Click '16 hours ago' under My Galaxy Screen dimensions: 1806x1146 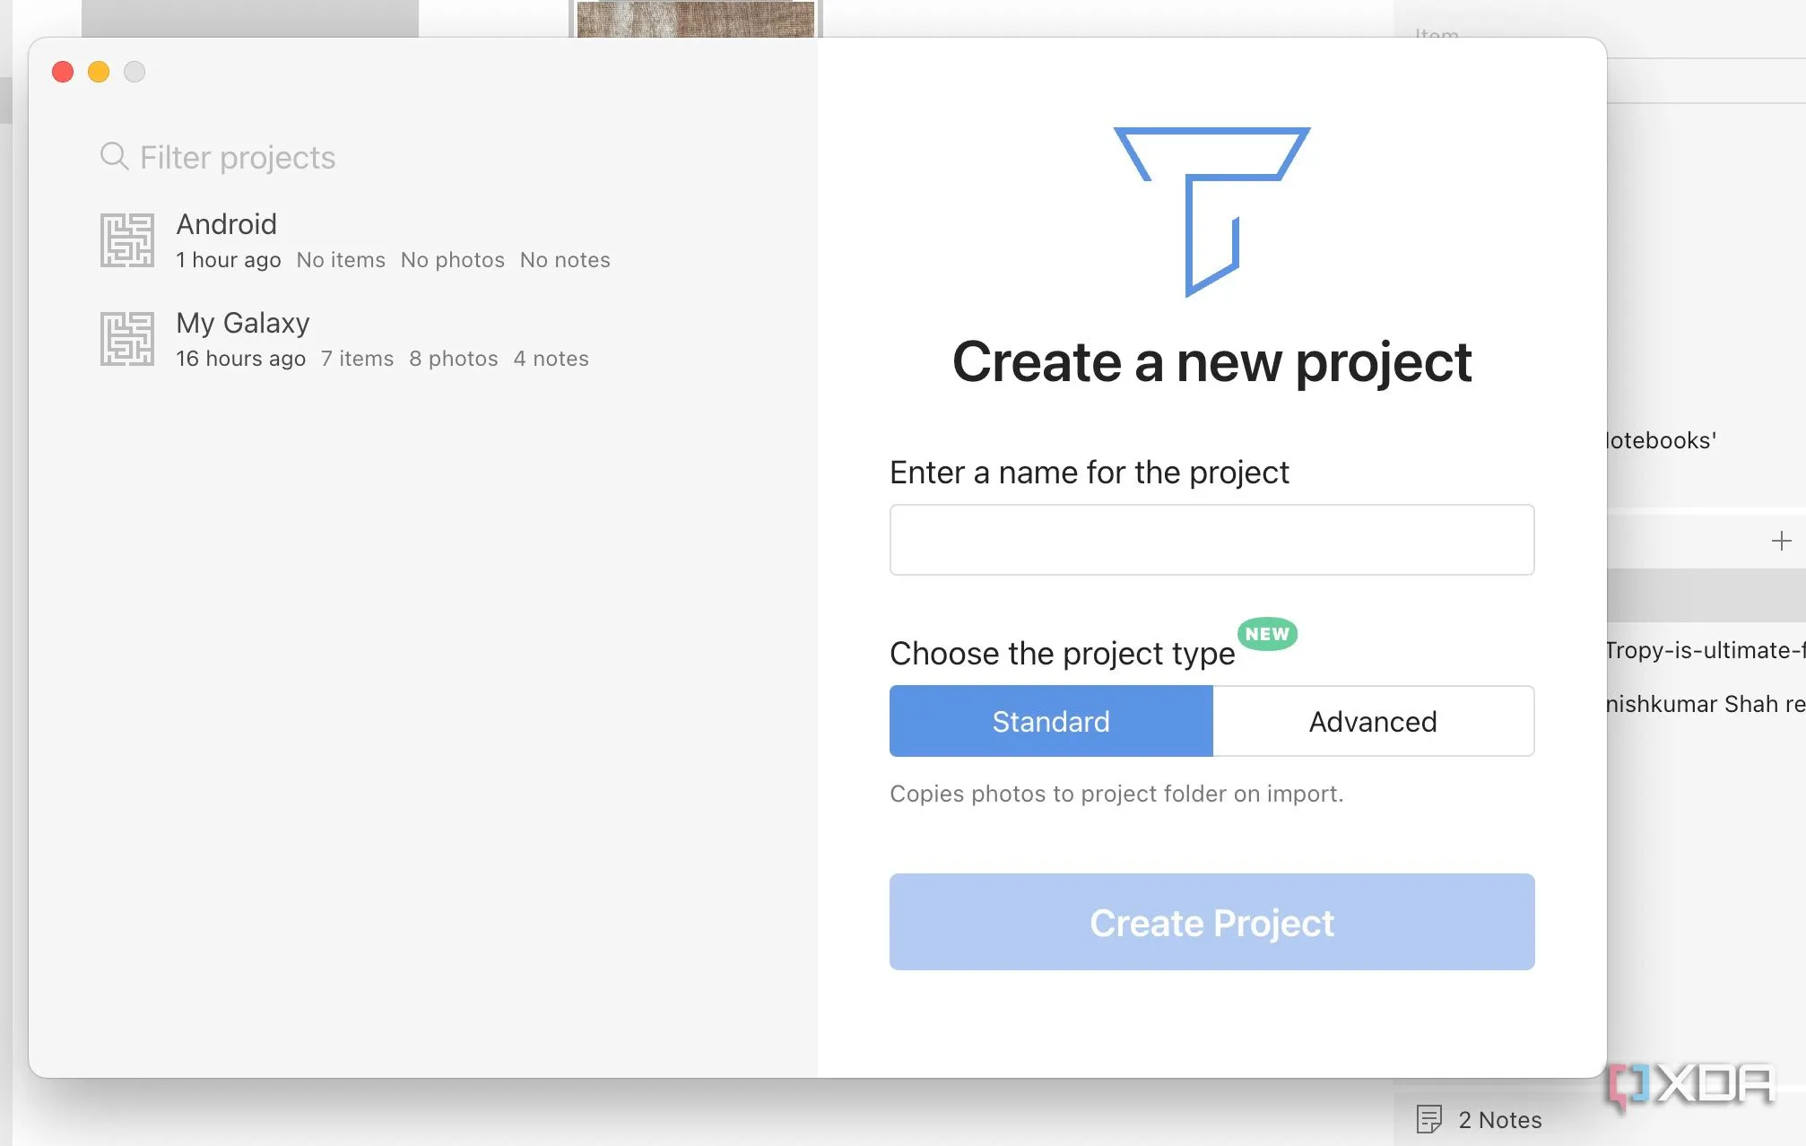240,359
